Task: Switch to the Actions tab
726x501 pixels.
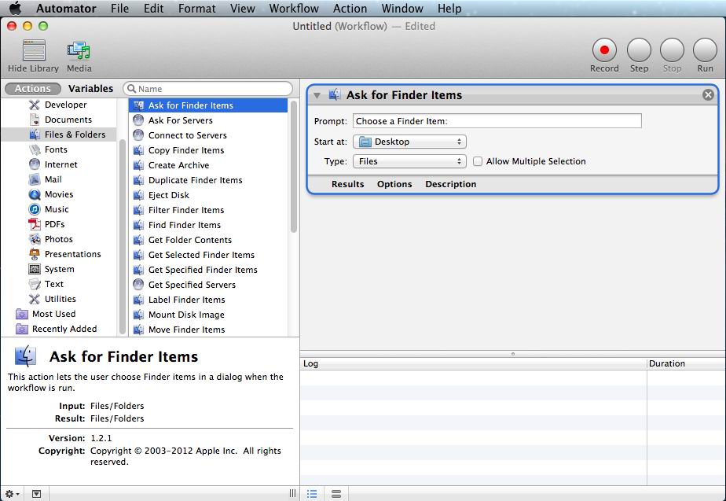Action: pos(32,89)
